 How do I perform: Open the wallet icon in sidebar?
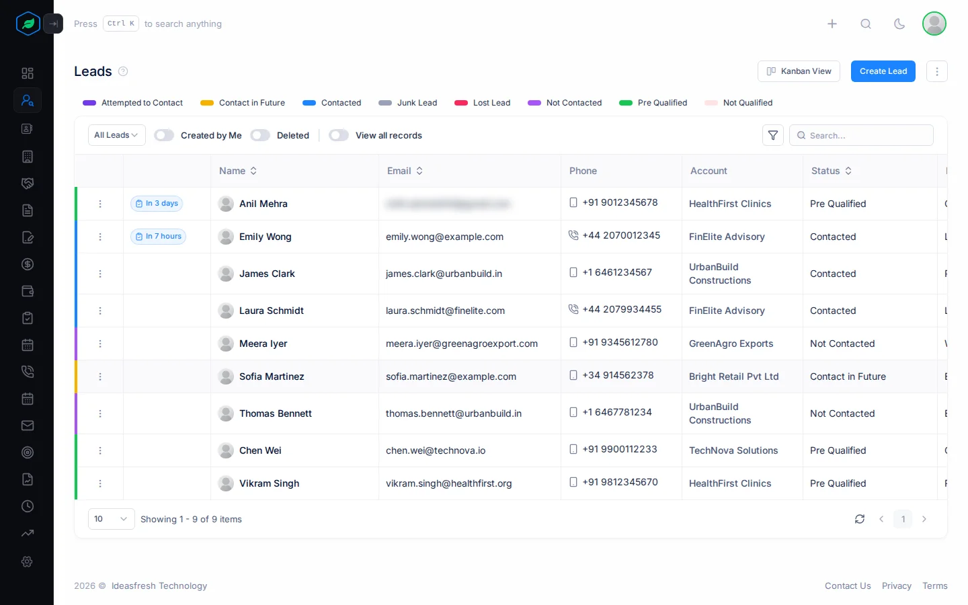[x=28, y=291]
